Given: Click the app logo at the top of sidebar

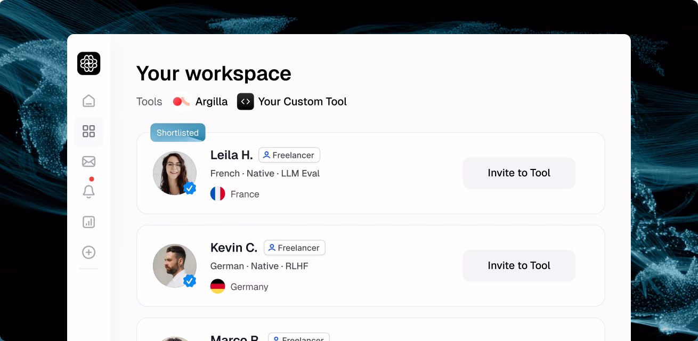Looking at the screenshot, I should [x=88, y=63].
